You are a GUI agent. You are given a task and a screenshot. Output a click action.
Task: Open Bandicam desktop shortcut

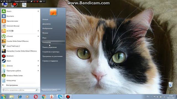click(14, 5)
